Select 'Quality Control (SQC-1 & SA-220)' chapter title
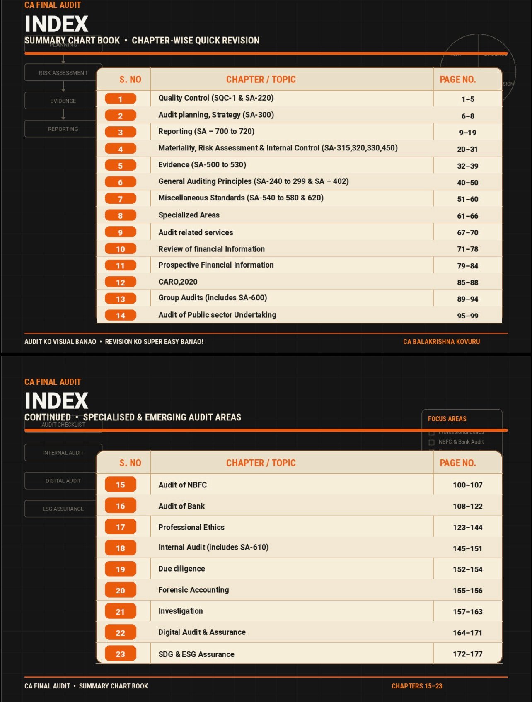 pos(216,98)
